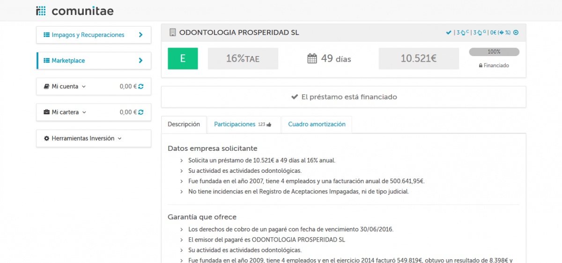Click the calendar icon beside 49 días
Viewport: 562px width, 263px height.
pos(312,58)
